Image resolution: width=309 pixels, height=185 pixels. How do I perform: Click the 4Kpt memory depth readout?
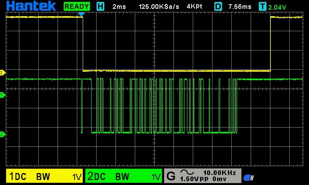click(195, 7)
